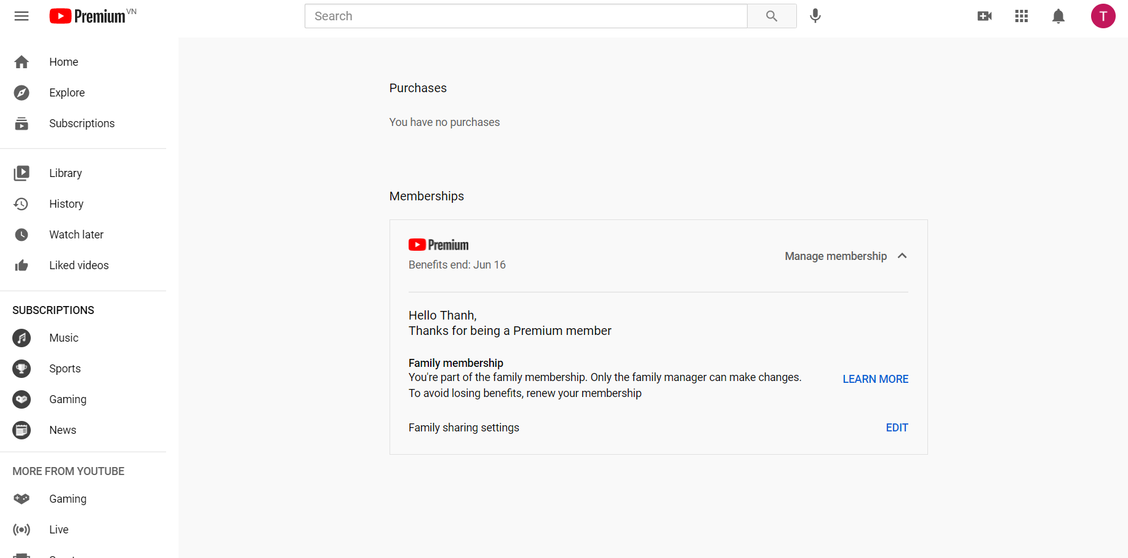Viewport: 1128px width, 558px height.
Task: Open the Sports subscription channel
Action: pyautogui.click(x=65, y=369)
